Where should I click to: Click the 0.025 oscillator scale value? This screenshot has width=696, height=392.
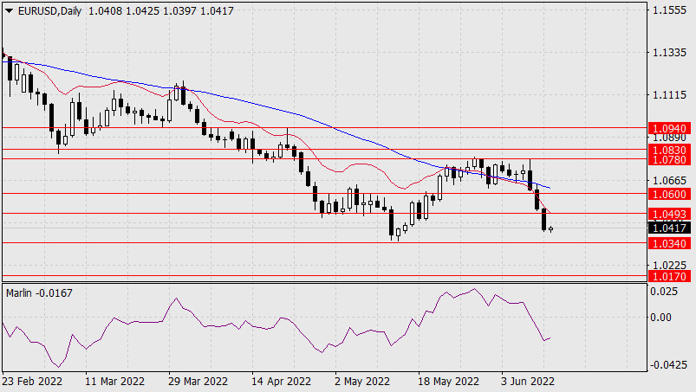664,292
